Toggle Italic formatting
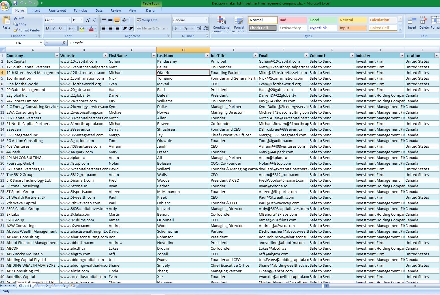440x295 pixels. 54,28
